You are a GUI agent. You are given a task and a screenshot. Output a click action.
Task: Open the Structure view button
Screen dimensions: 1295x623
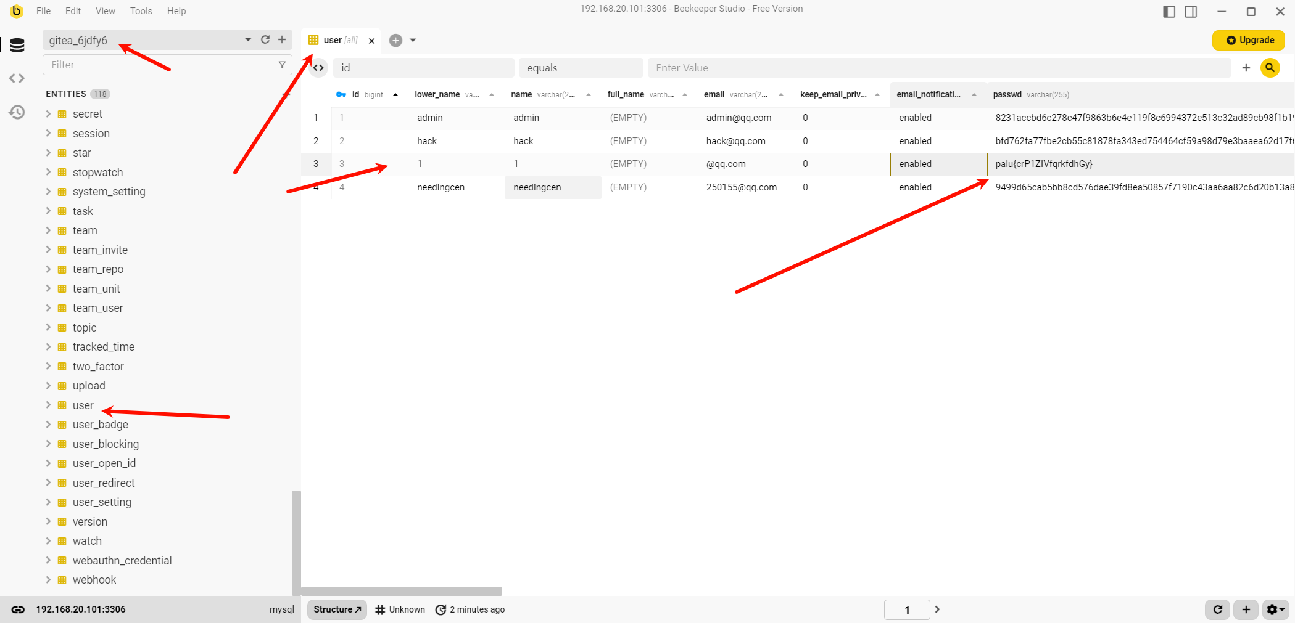click(x=337, y=609)
